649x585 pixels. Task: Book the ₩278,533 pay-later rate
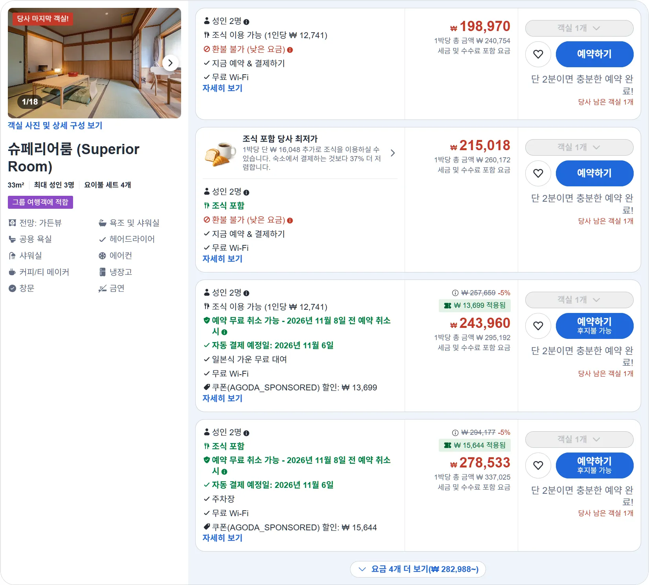coord(594,465)
